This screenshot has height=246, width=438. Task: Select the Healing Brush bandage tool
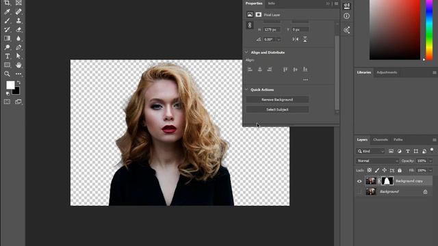pyautogui.click(x=18, y=12)
